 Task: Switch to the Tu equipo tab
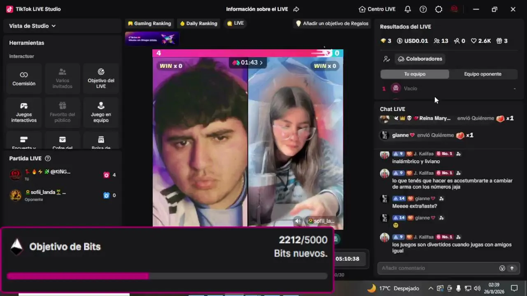click(x=415, y=74)
